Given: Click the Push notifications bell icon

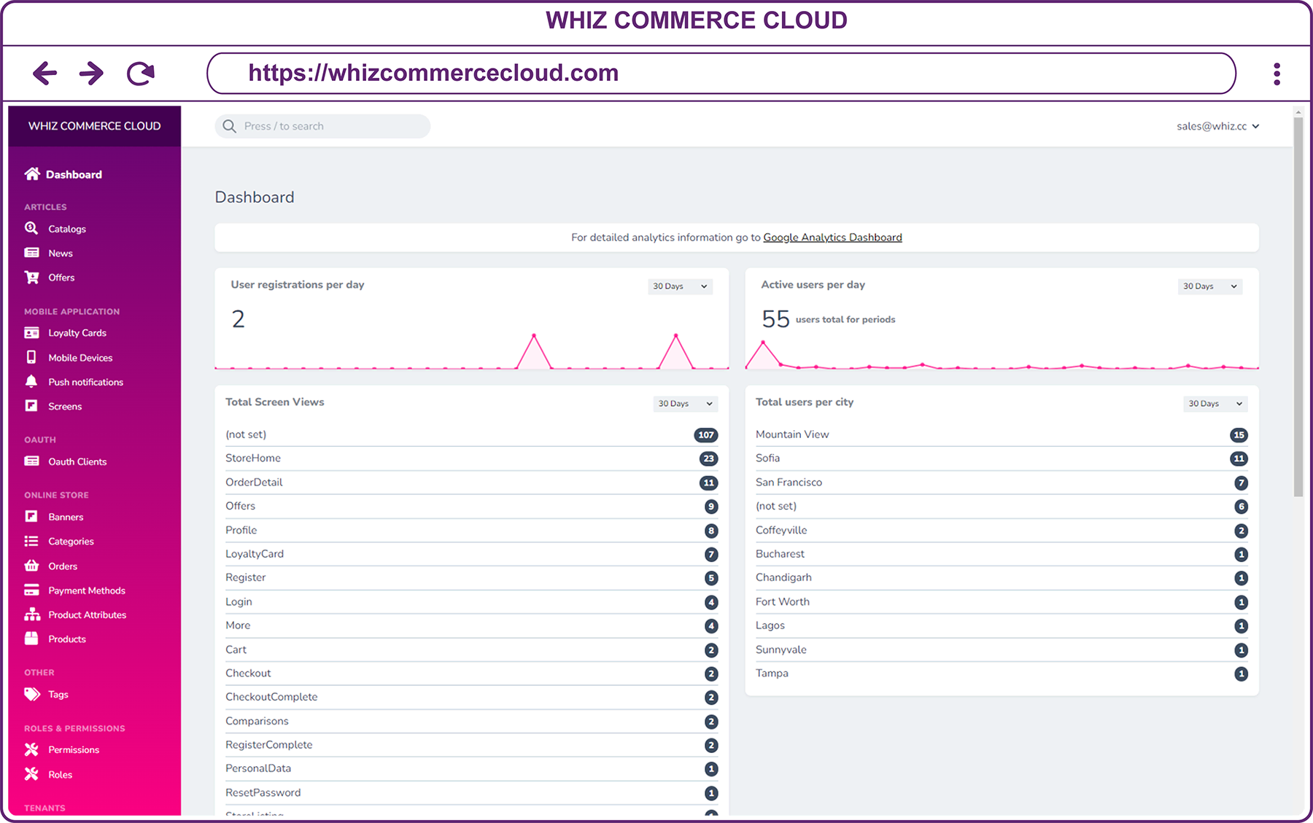Looking at the screenshot, I should (31, 381).
